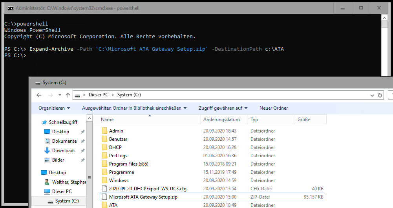The height and width of the screenshot is (208, 393).
Task: Click ZIP-Datei type cell
Action: pos(260,197)
